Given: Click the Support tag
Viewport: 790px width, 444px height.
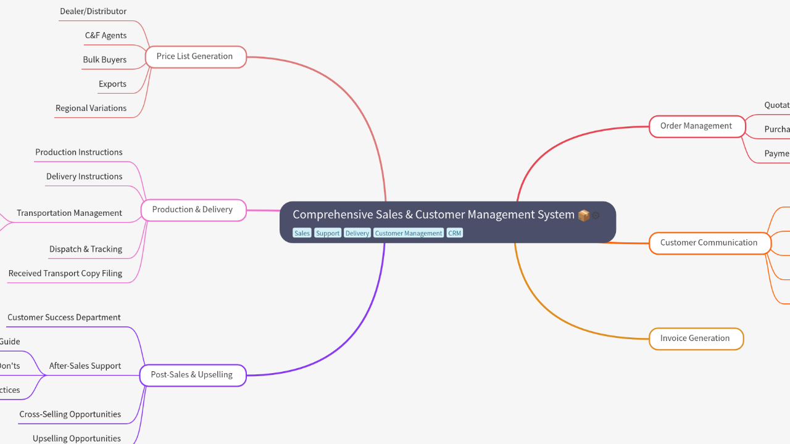Looking at the screenshot, I should point(328,233).
